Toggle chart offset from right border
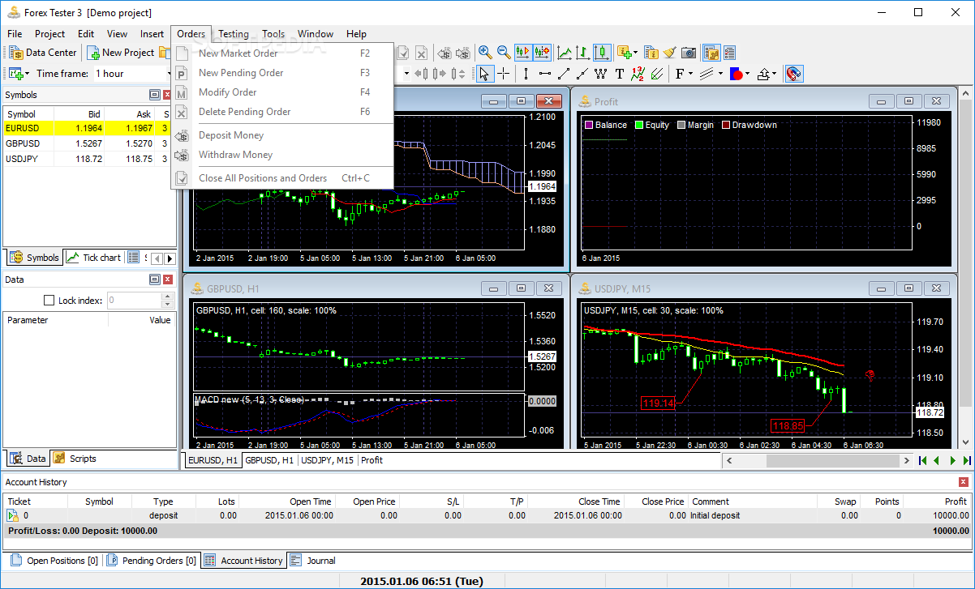This screenshot has width=975, height=589. click(x=542, y=53)
